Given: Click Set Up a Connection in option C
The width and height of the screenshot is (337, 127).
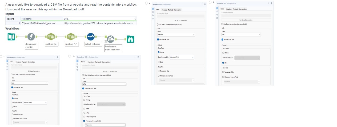Looking at the screenshot, I should (x=34, y=71).
